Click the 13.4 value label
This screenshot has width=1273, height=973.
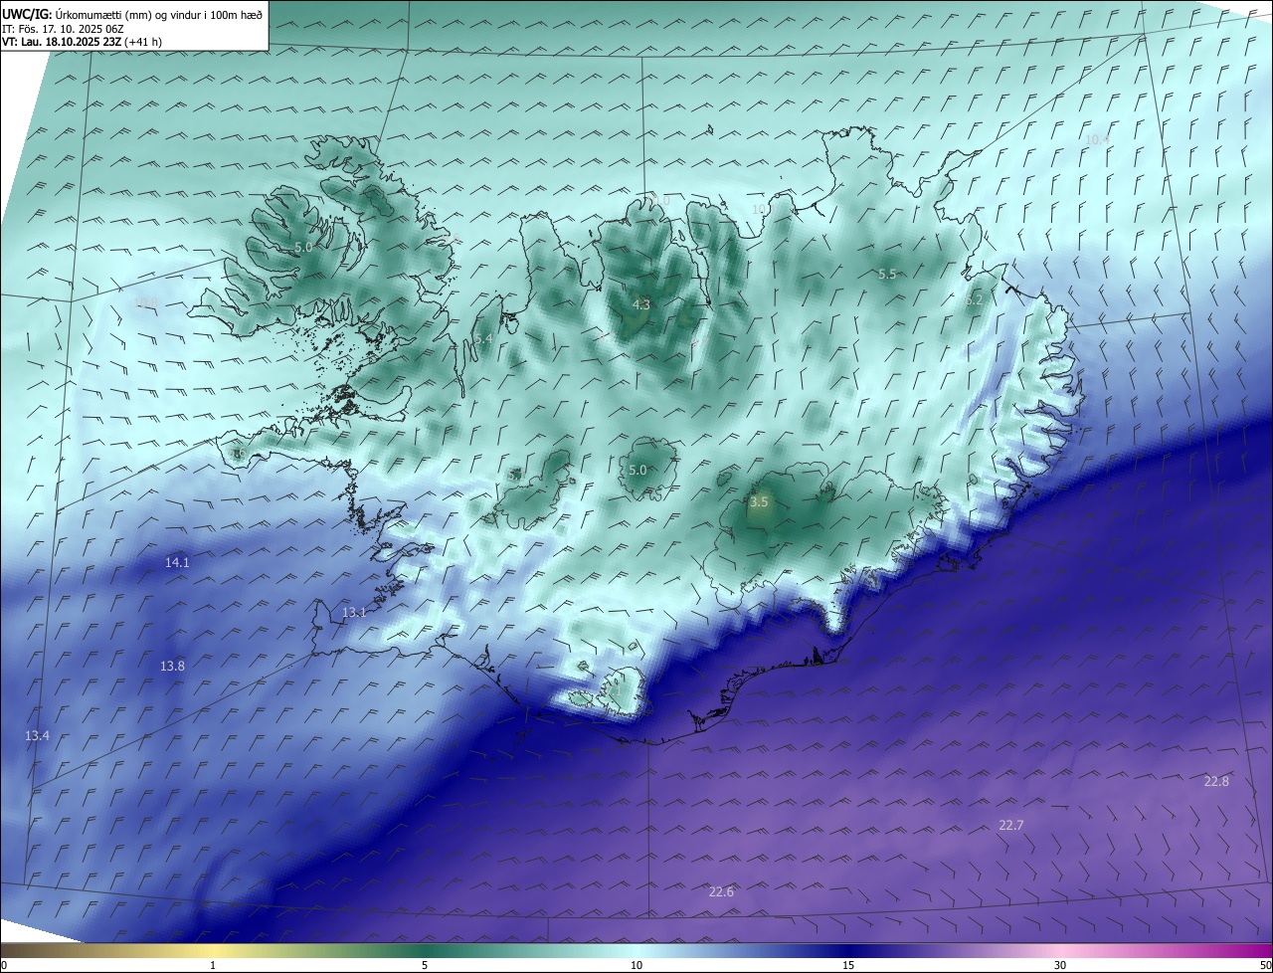tap(37, 735)
